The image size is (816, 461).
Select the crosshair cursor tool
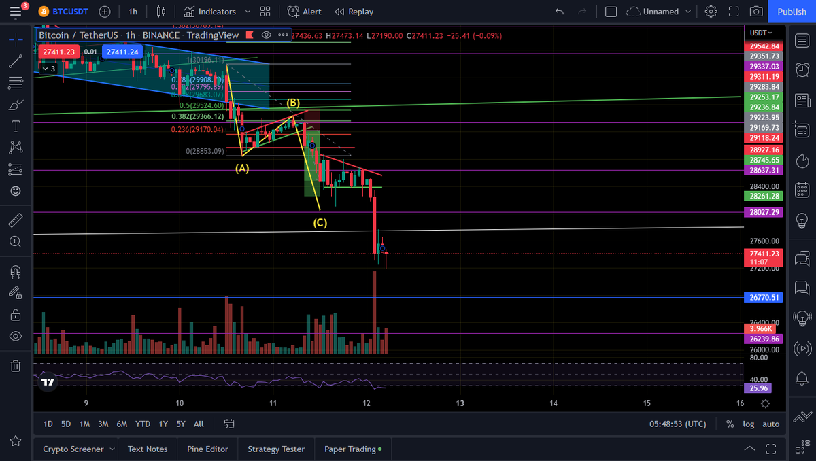click(15, 39)
